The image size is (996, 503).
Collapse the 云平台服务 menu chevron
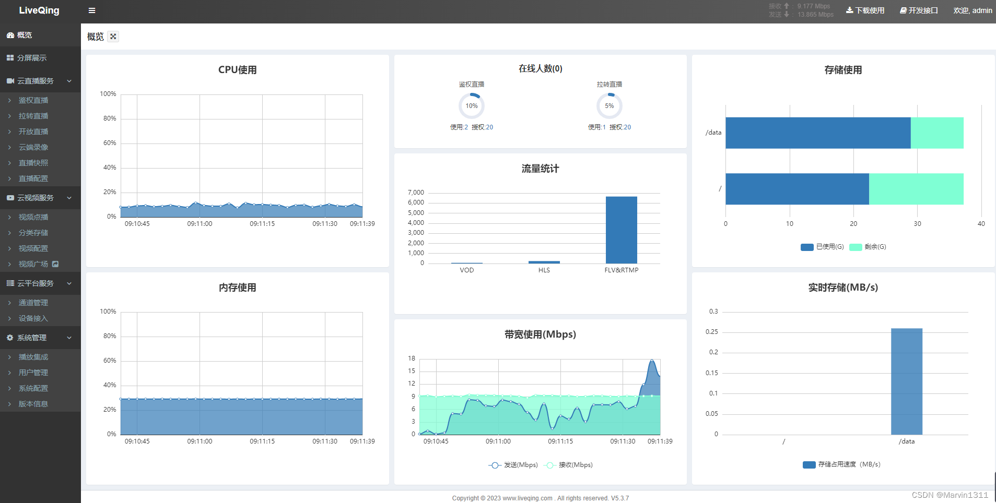tap(69, 283)
